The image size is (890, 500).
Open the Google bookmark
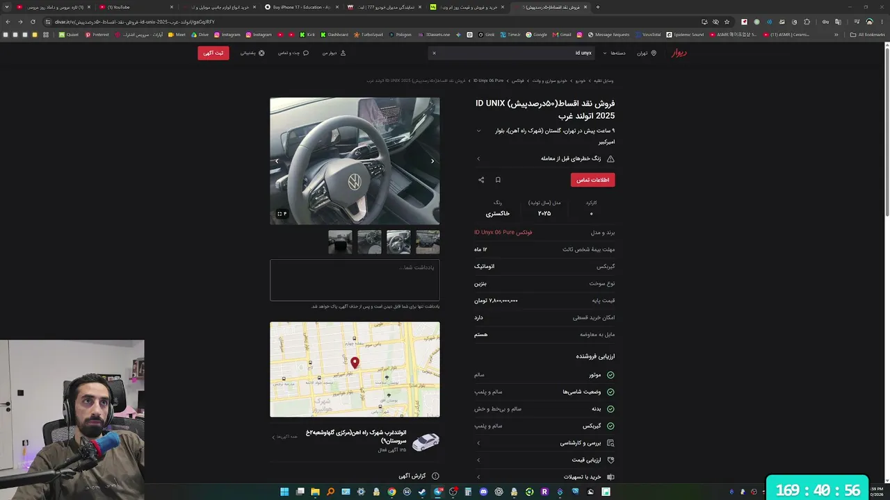536,35
